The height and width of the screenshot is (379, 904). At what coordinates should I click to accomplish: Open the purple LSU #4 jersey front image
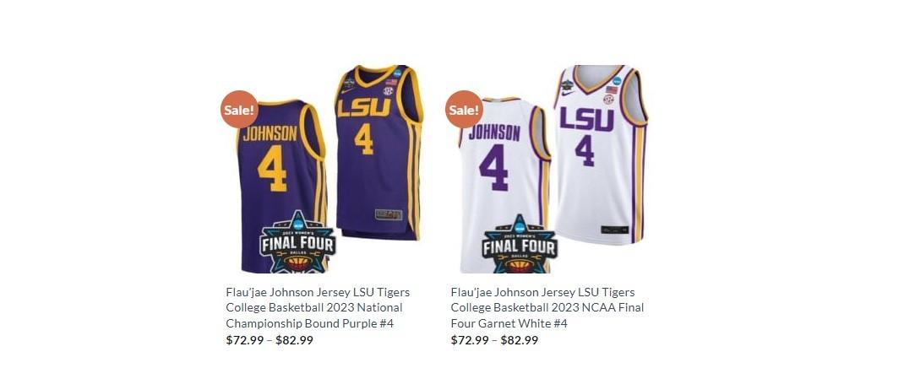[378, 152]
